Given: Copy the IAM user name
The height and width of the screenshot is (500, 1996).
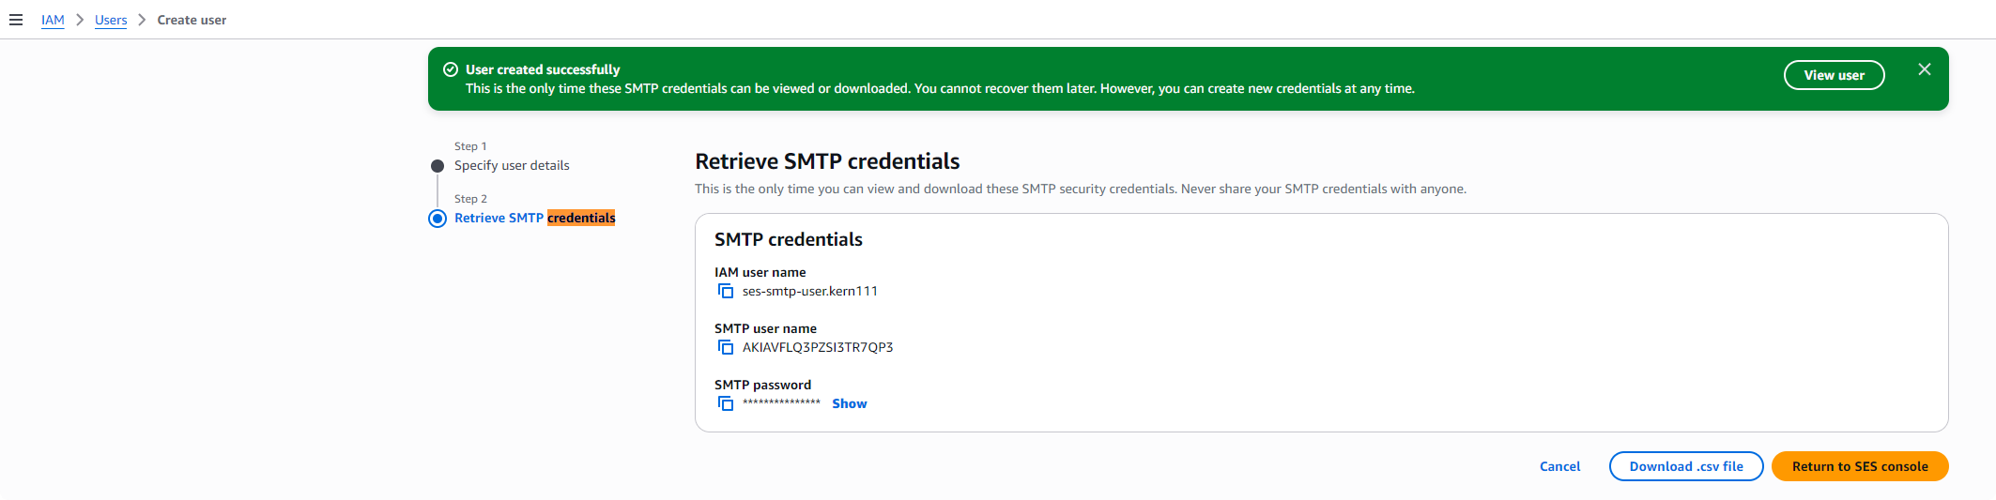Looking at the screenshot, I should [x=726, y=292].
